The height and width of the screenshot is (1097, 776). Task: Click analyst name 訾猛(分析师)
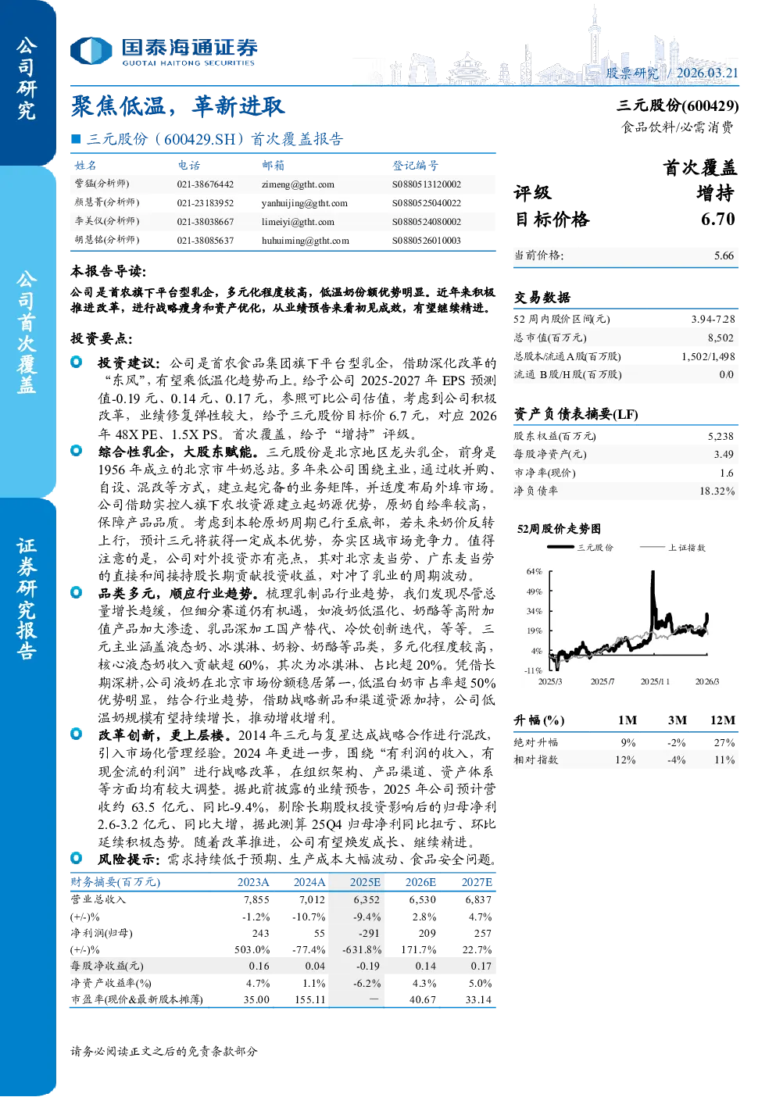tap(102, 184)
